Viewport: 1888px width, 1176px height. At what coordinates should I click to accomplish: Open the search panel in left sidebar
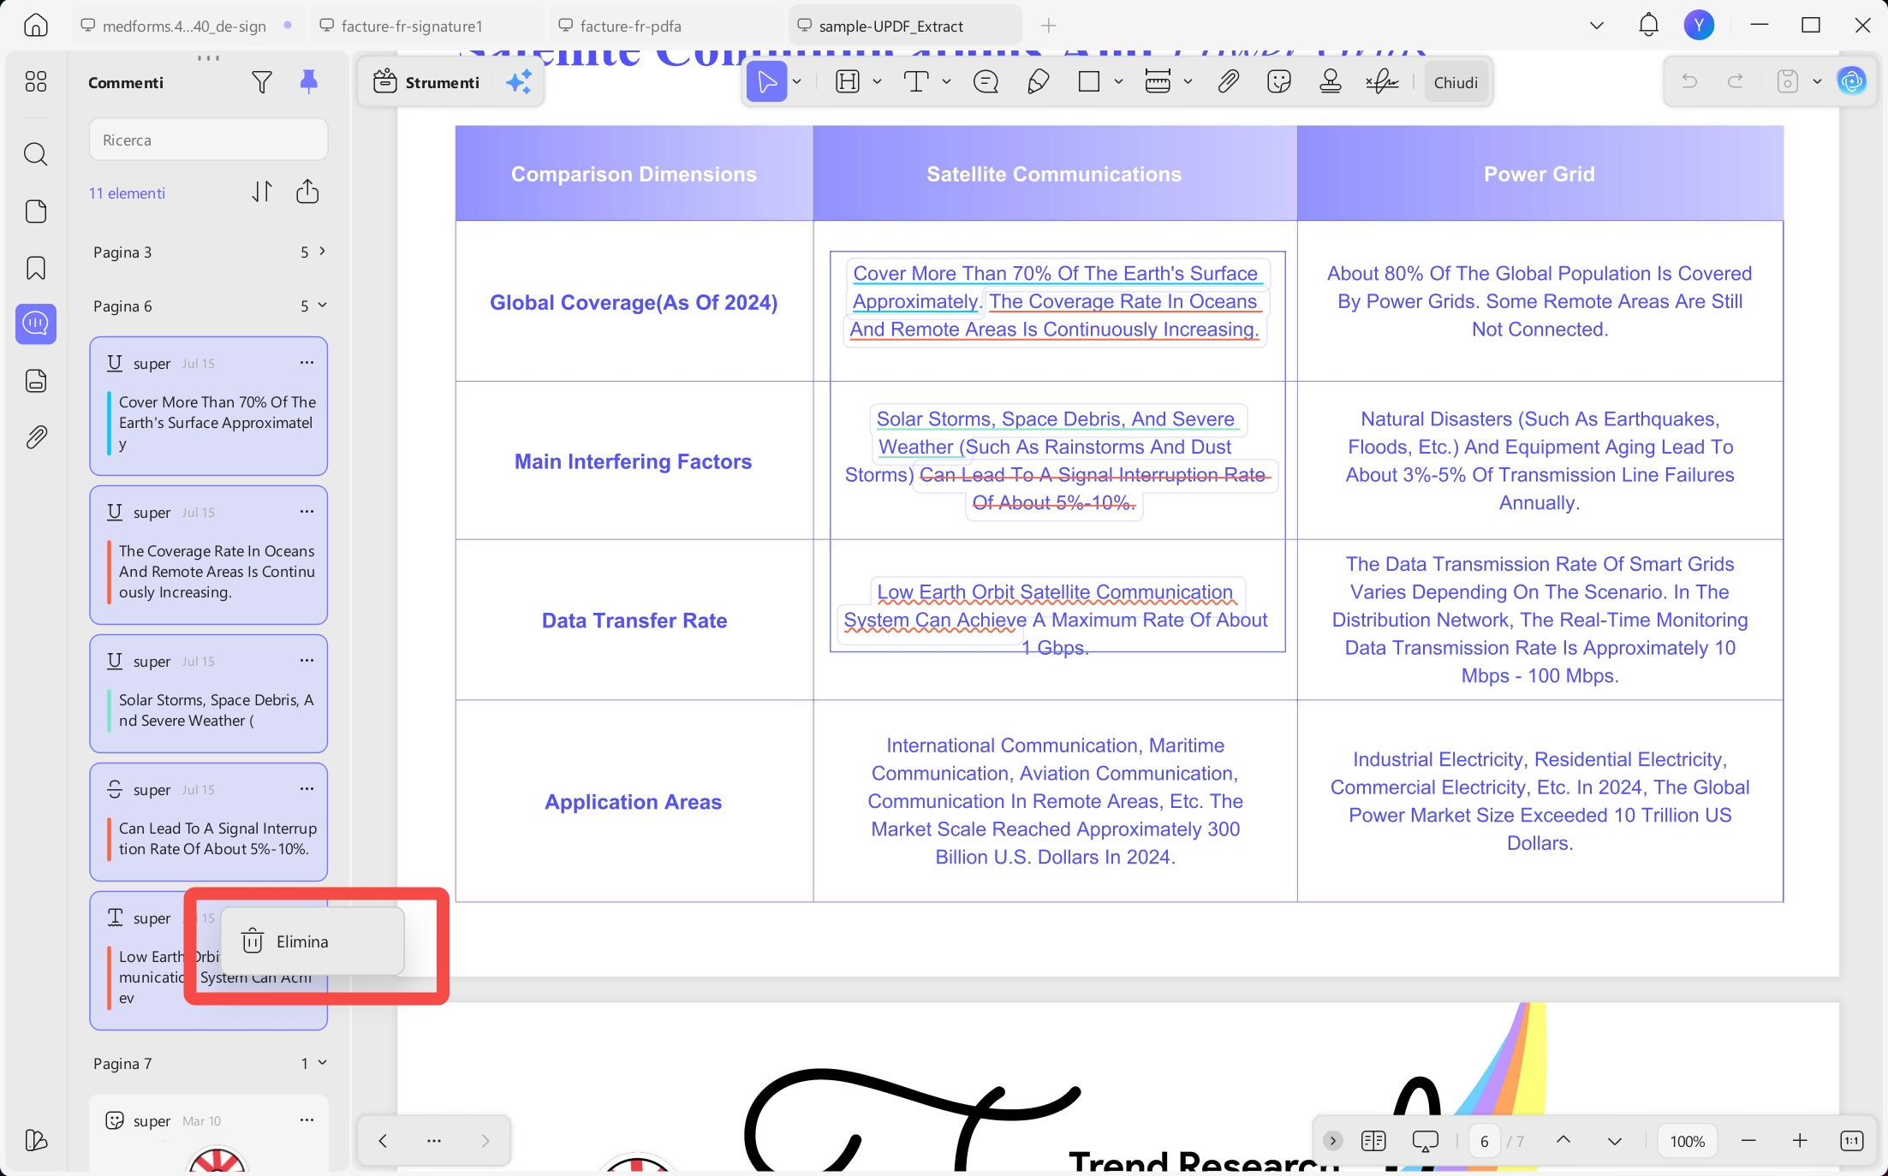(x=35, y=154)
